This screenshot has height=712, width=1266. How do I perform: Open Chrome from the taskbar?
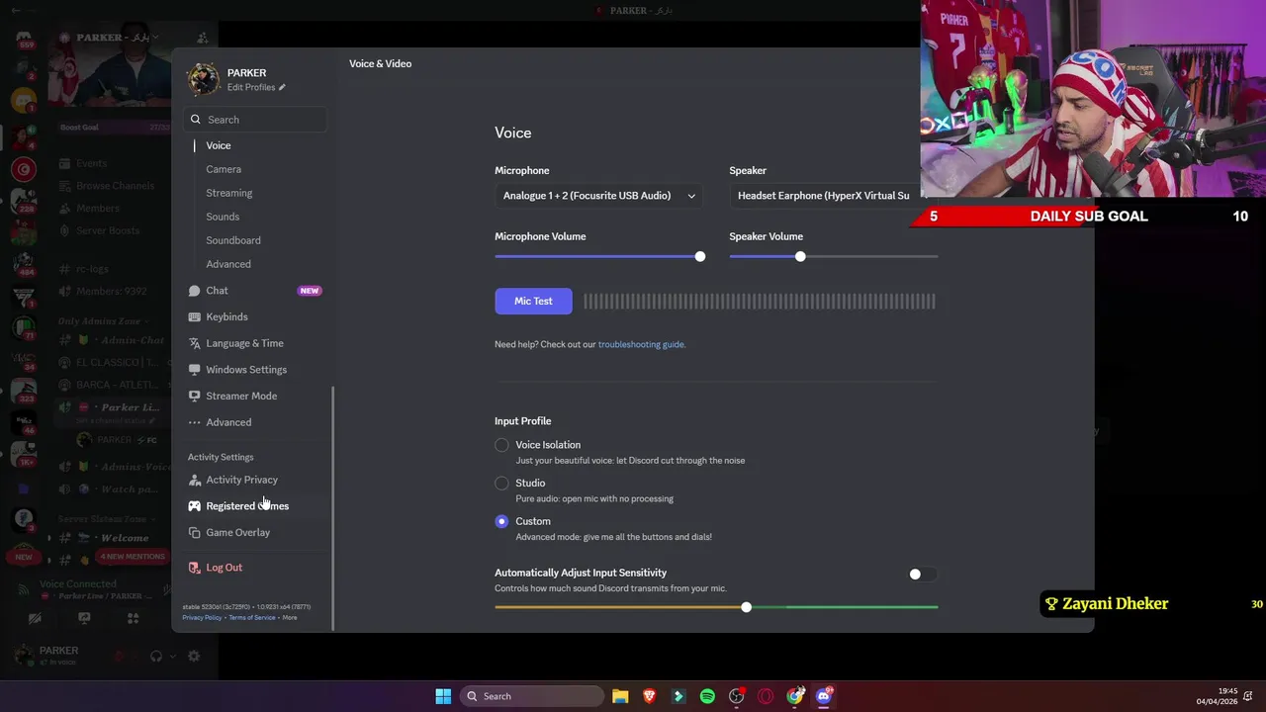795,696
